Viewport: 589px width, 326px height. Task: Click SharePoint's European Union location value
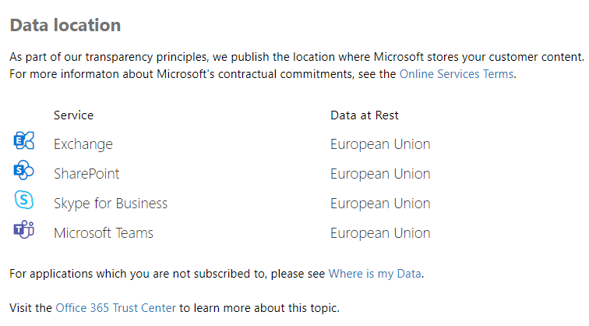click(x=380, y=174)
